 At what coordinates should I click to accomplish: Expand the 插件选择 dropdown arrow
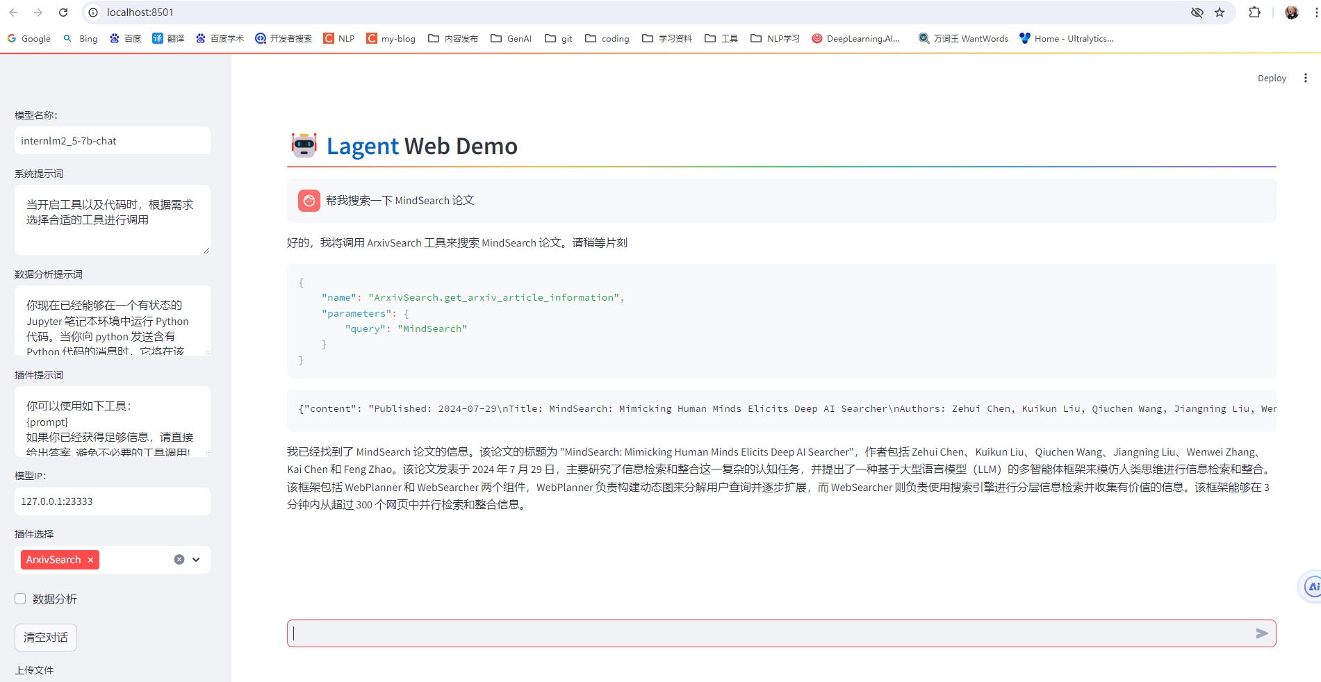pyautogui.click(x=196, y=560)
